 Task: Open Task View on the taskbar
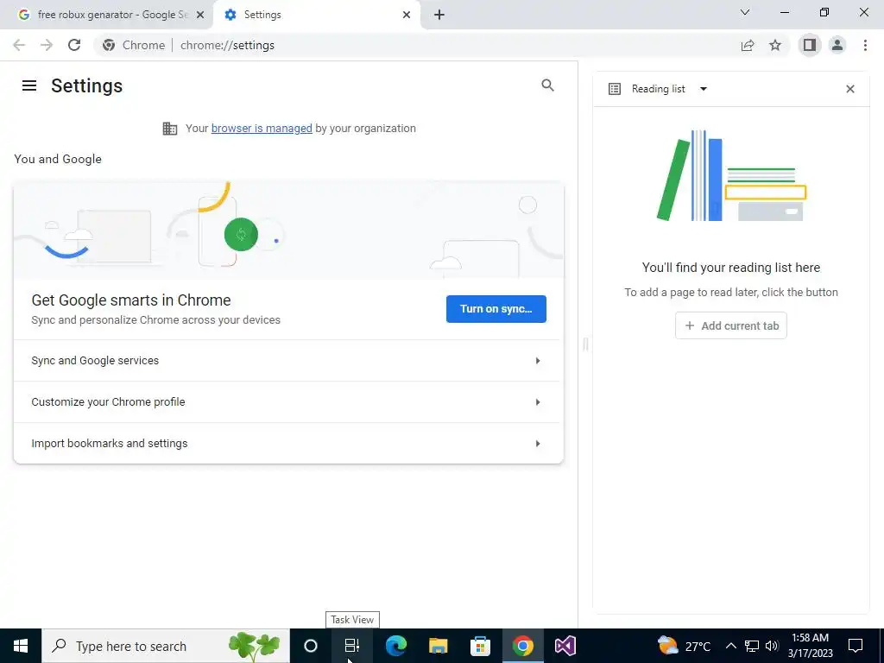click(352, 646)
